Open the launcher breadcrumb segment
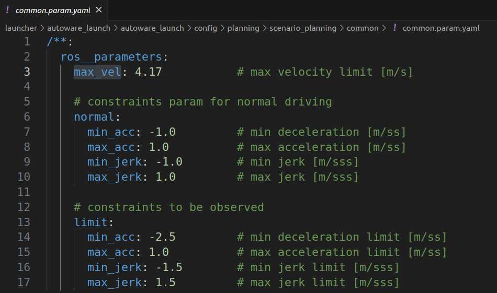 pos(21,28)
